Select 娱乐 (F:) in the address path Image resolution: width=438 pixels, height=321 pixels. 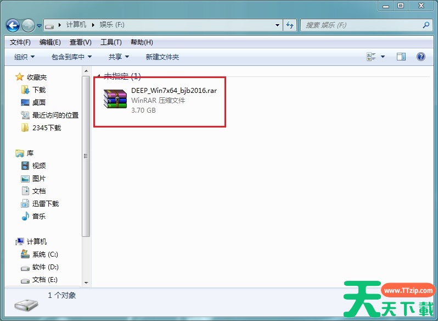[x=112, y=25]
